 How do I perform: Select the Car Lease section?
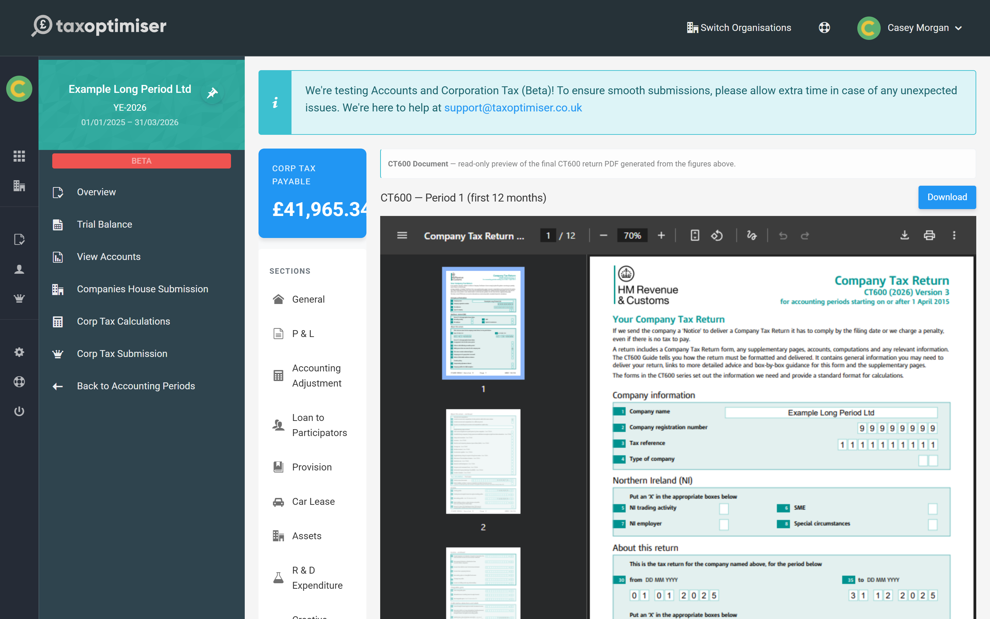pos(312,501)
